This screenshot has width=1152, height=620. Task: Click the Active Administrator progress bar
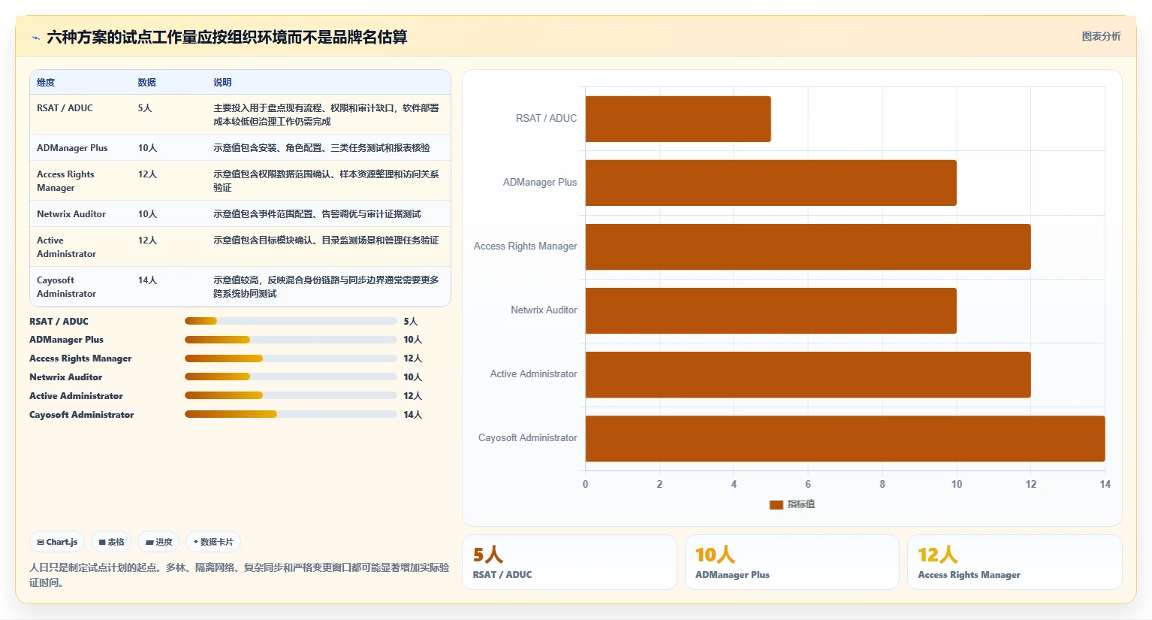coord(291,396)
